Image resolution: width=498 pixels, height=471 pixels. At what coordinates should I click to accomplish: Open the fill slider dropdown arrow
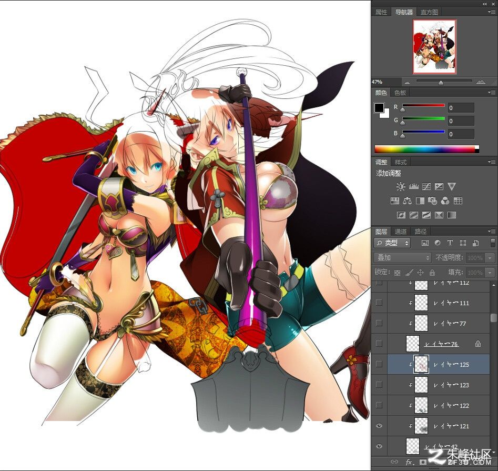tap(490, 273)
